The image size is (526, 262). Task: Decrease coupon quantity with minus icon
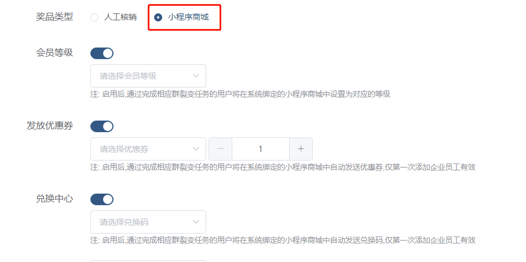coord(220,149)
